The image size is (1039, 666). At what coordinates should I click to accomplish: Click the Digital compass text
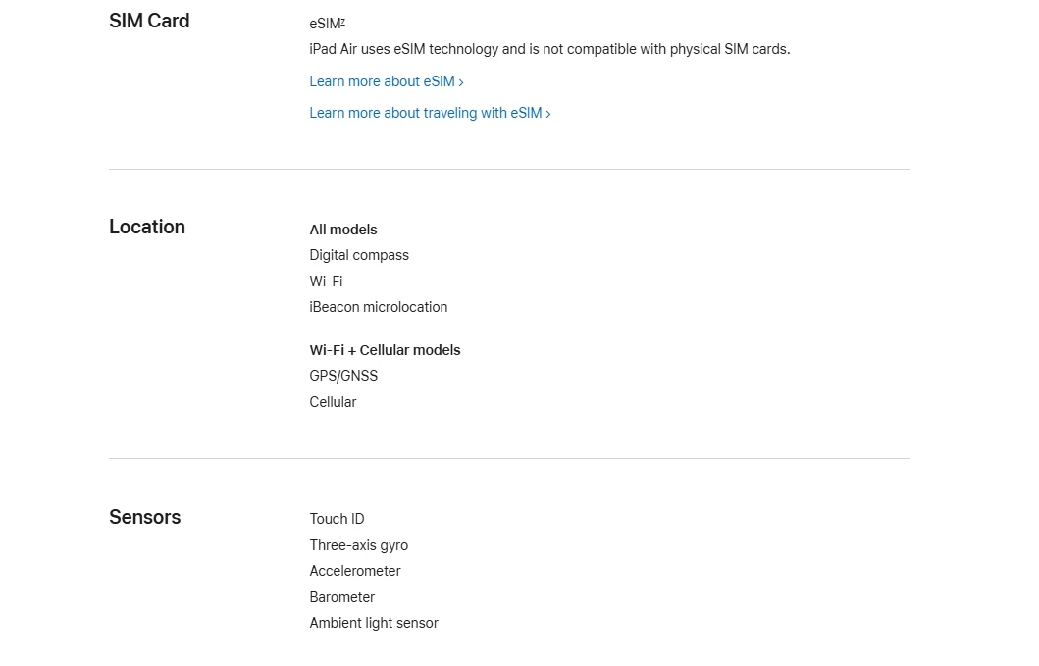(x=359, y=255)
